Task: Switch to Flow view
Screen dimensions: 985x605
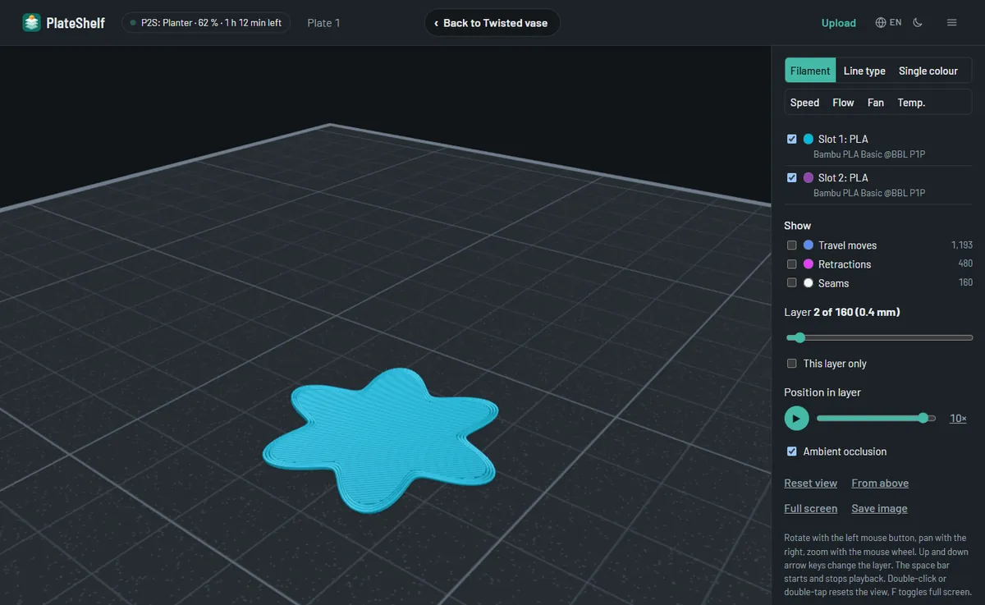Action: pyautogui.click(x=843, y=103)
